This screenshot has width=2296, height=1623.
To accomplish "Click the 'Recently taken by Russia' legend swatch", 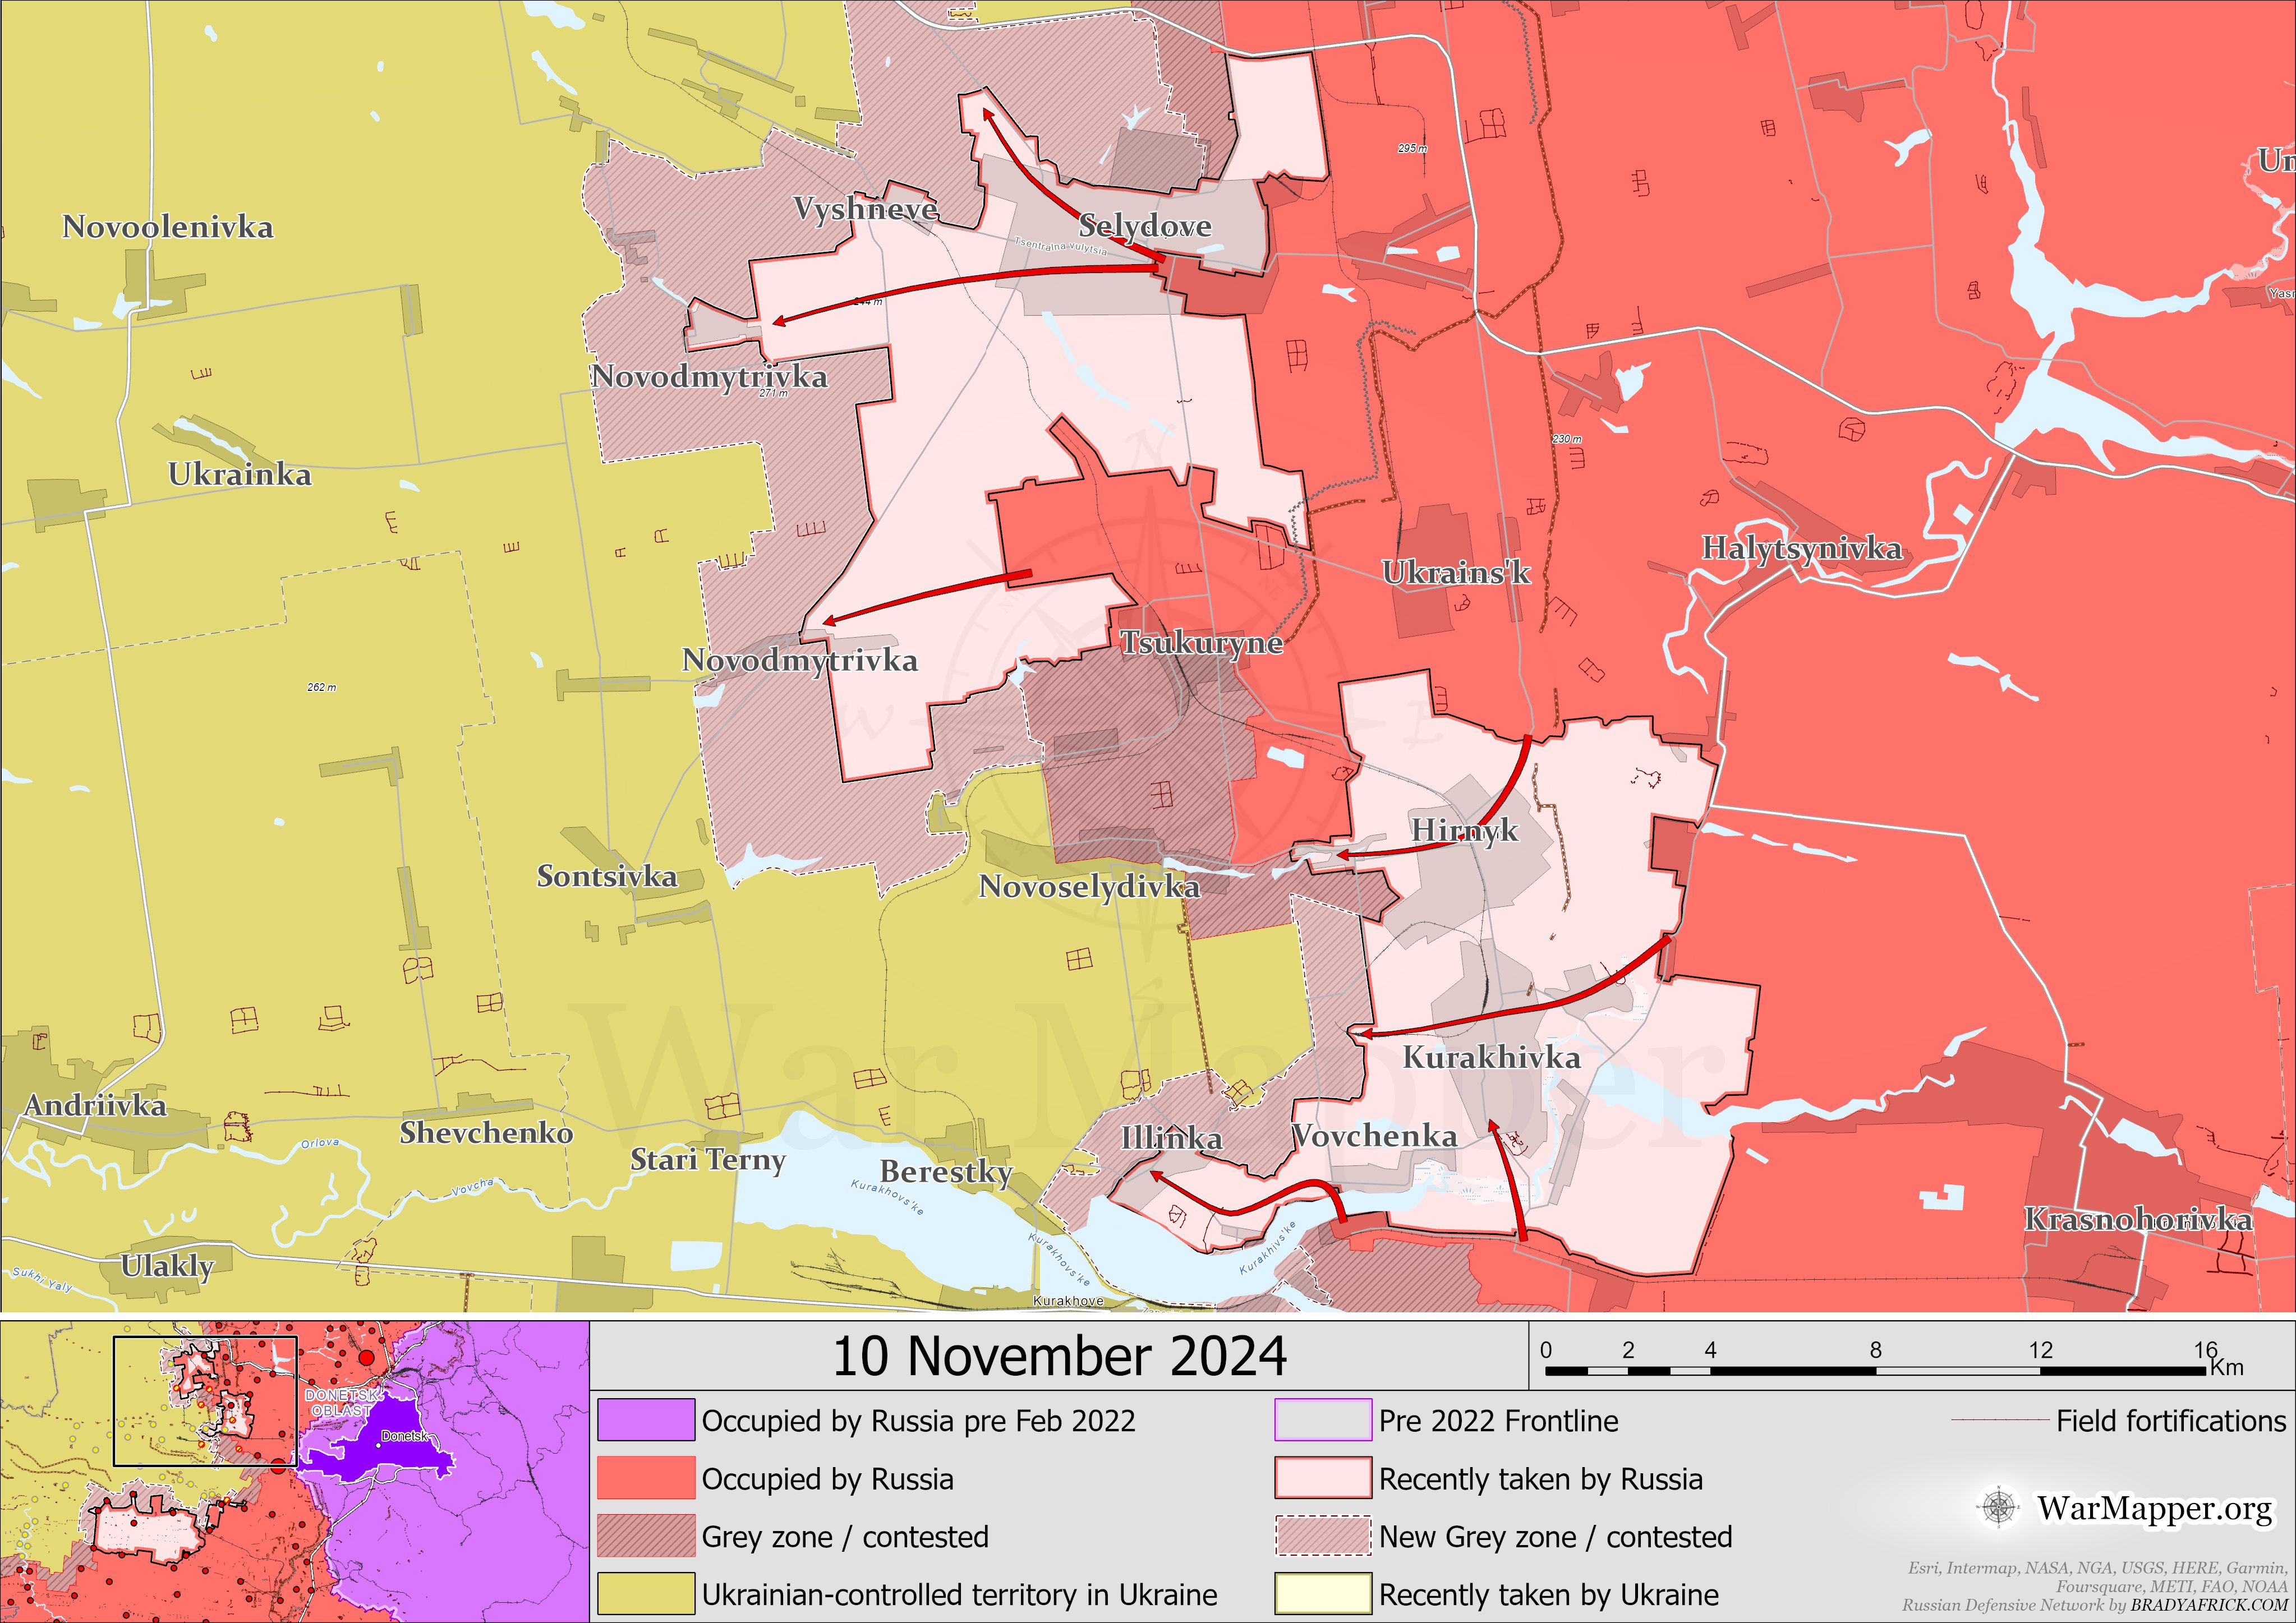I will (1322, 1478).
